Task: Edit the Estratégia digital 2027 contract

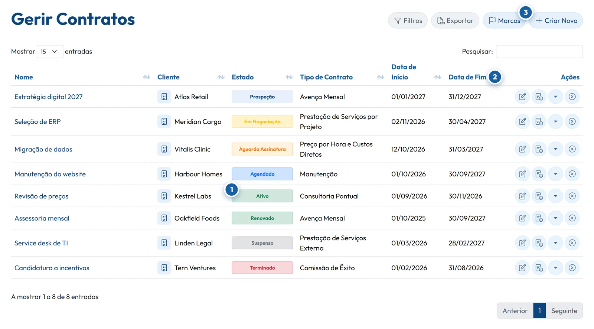Action: (522, 97)
